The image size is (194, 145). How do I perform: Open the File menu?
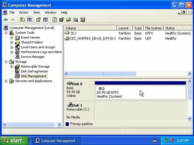(12, 12)
